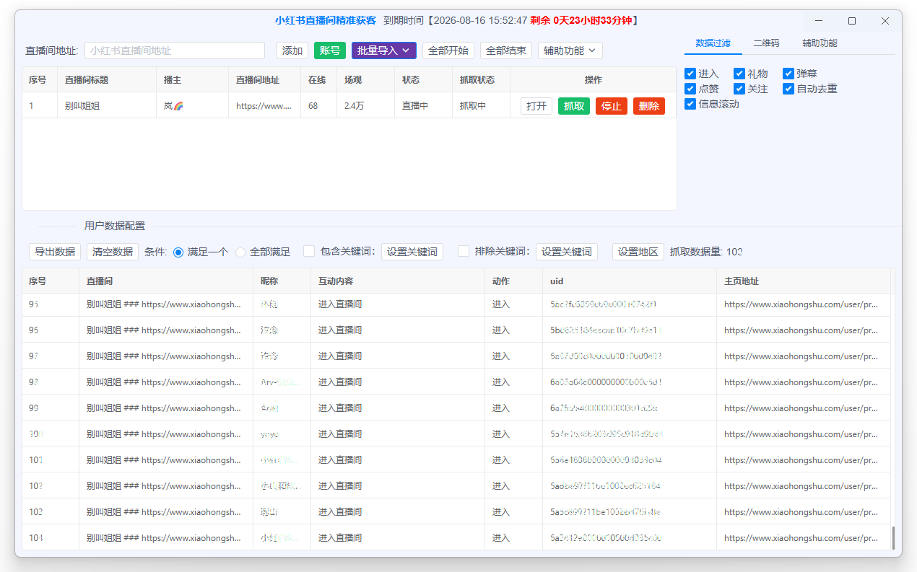Open the 辅助功能 tab in right panel
Screen dimensions: 917x572
point(820,43)
